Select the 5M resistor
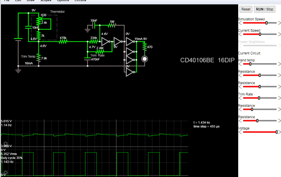This screenshot has height=177, width=281. click(112, 25)
